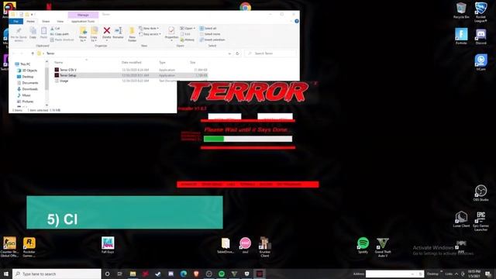Viewport: 496px width, 279px height.
Task: Open the Easy access dropdown
Action: (150, 34)
